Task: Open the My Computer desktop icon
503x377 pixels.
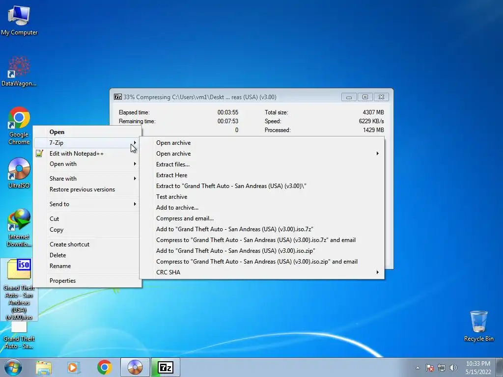Action: [19, 20]
